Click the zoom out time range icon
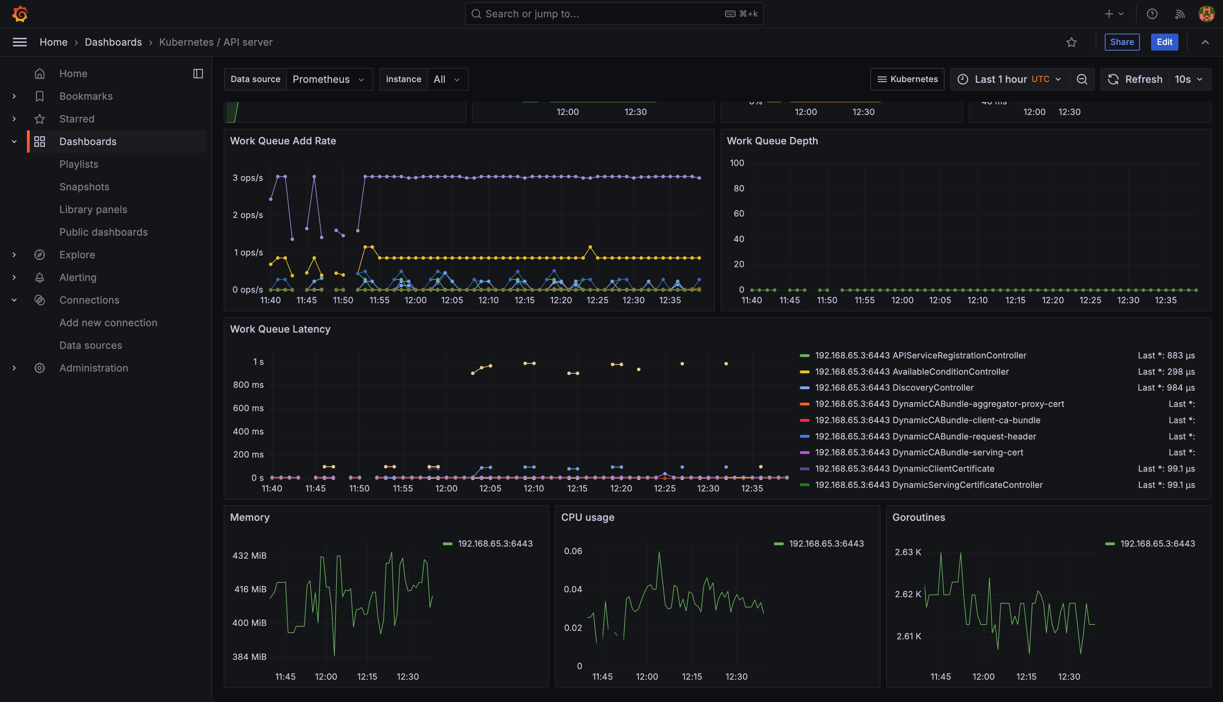Image resolution: width=1223 pixels, height=702 pixels. 1082,79
